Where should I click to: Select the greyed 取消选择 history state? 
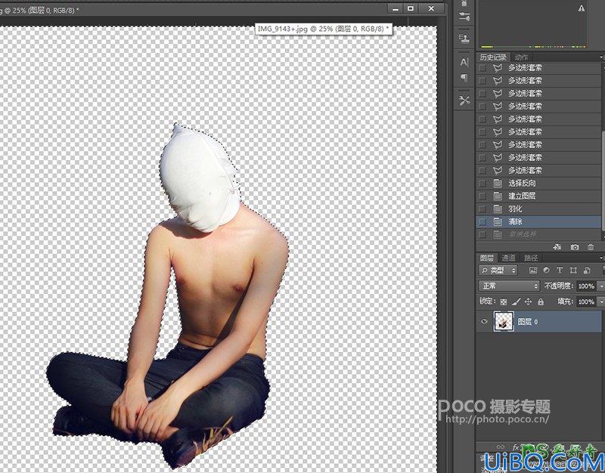(539, 234)
